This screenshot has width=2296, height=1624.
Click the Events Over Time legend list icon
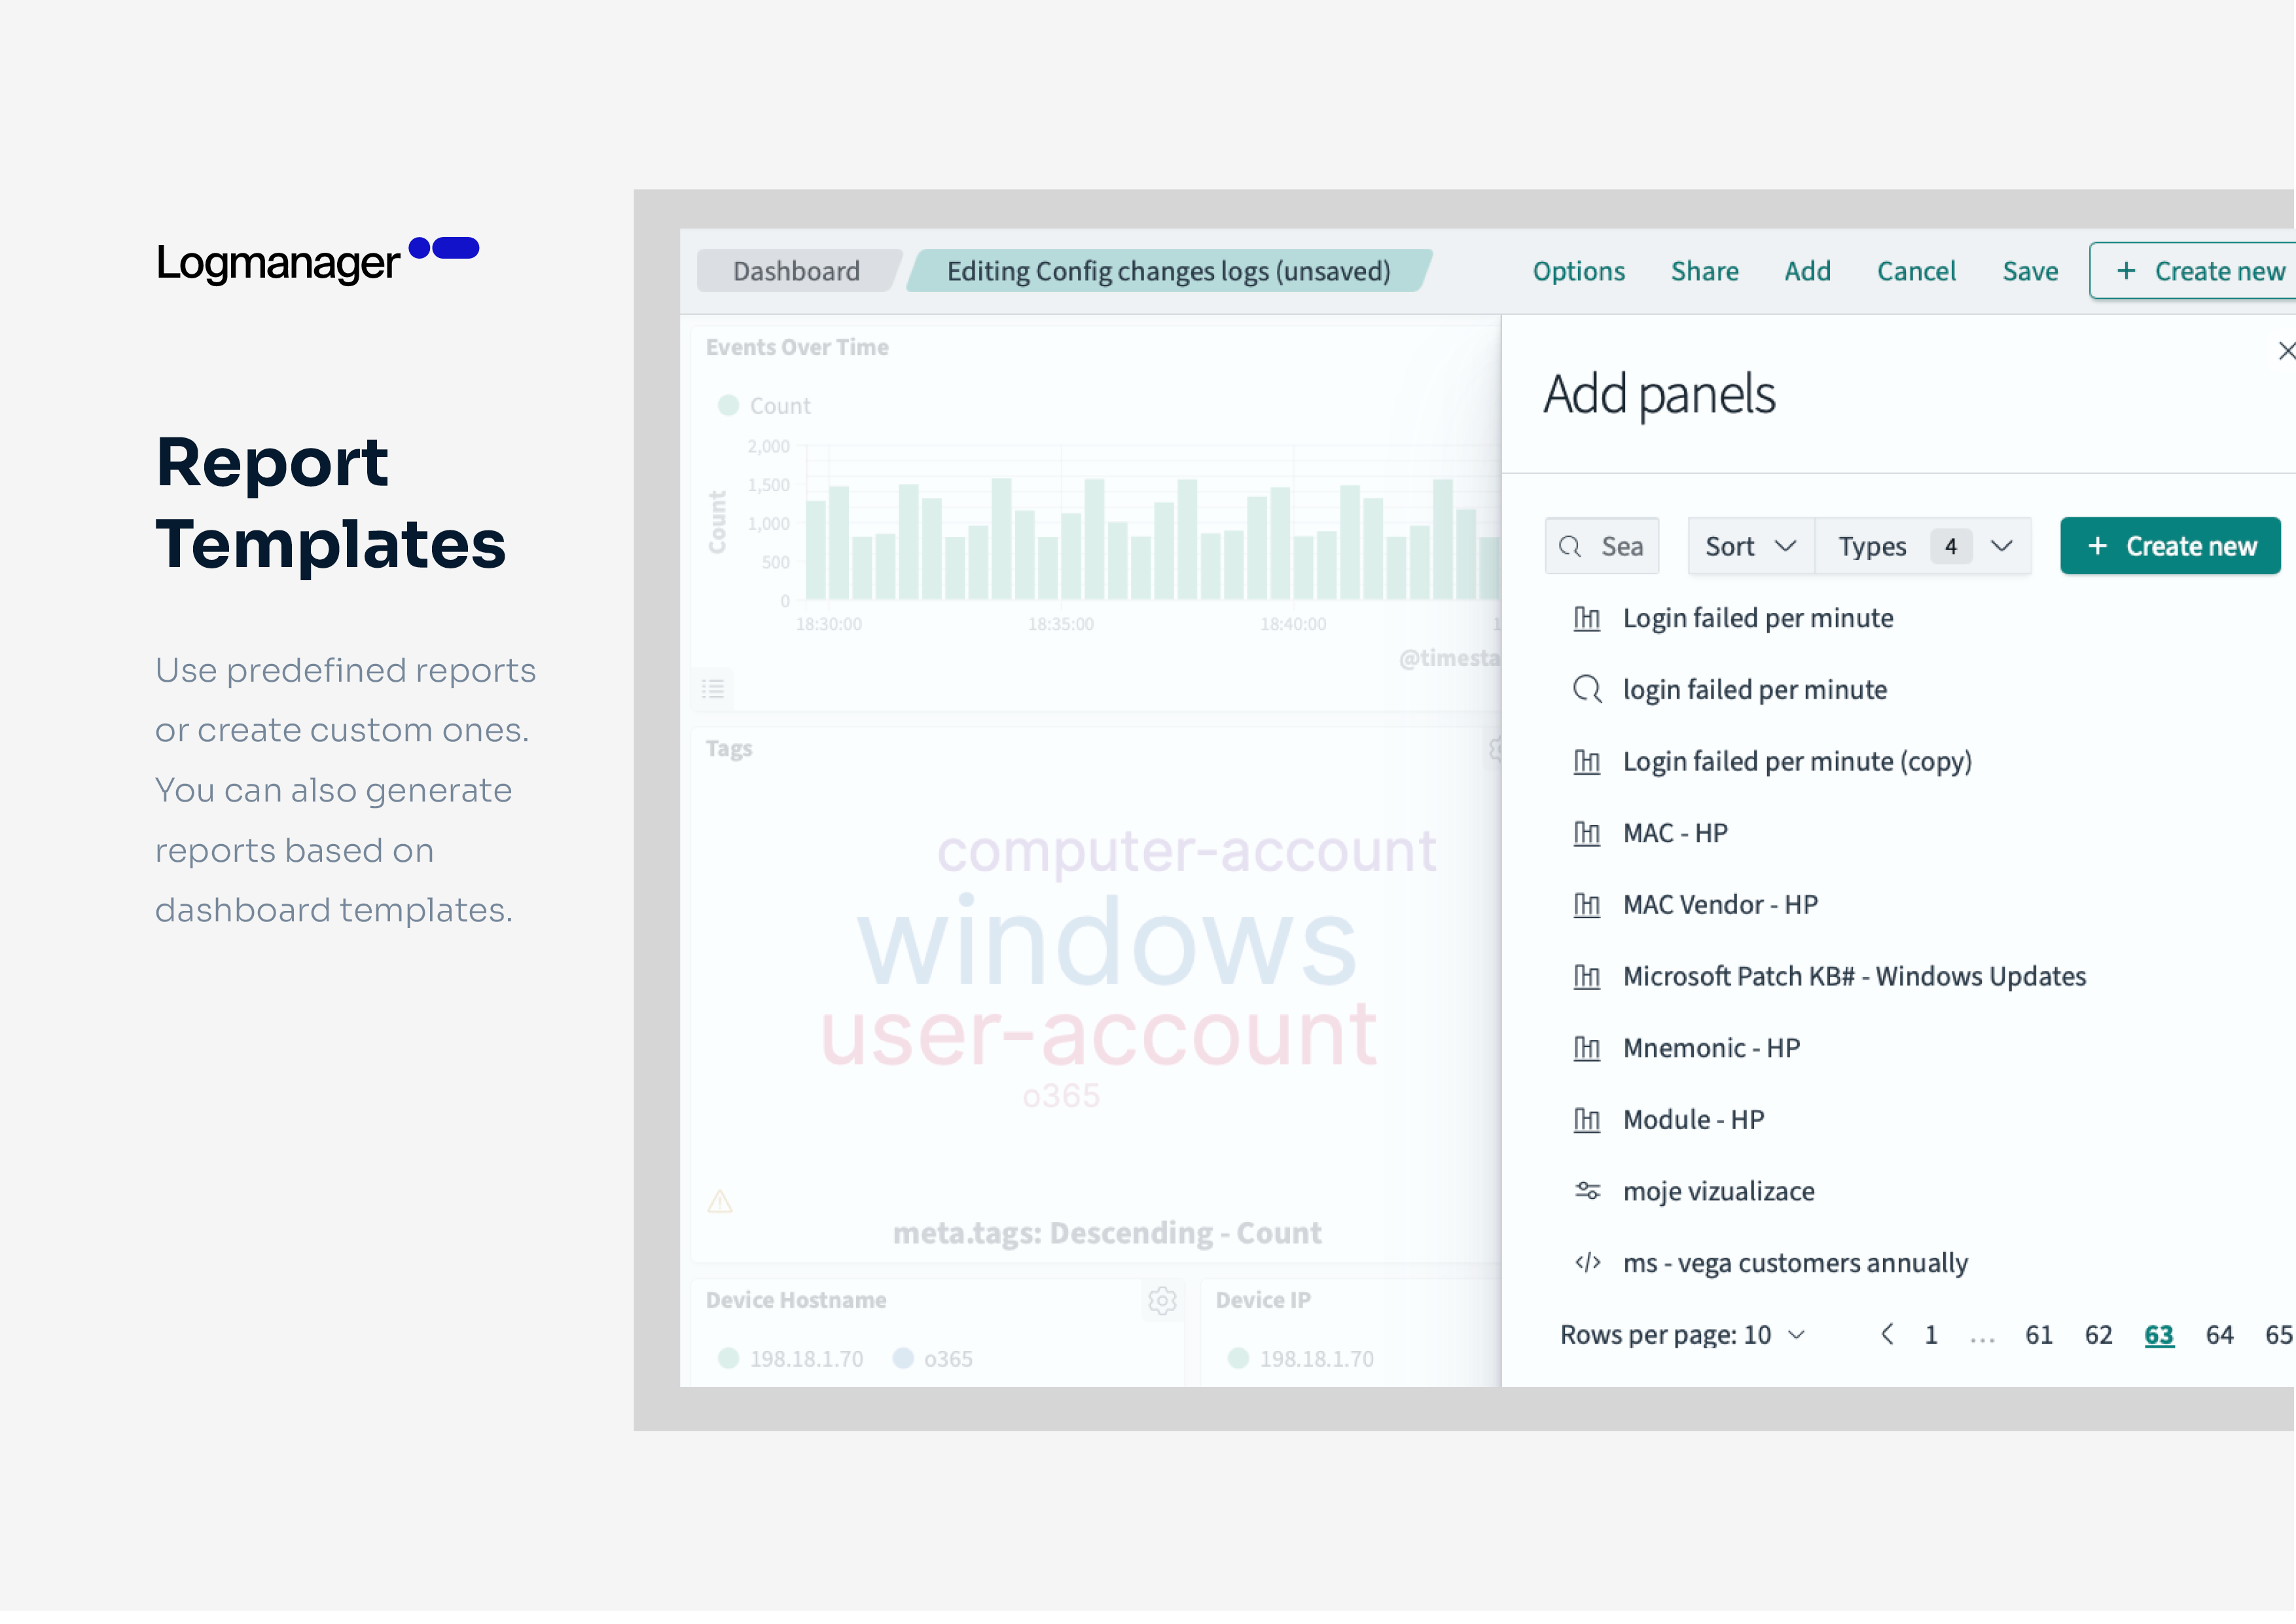coord(713,688)
